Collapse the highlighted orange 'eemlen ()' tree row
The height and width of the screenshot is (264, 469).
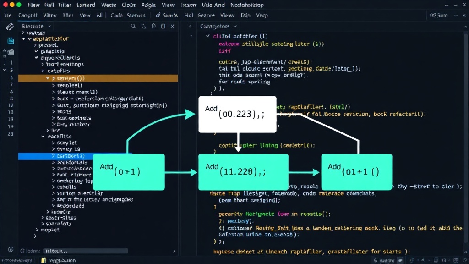pyautogui.click(x=47, y=78)
